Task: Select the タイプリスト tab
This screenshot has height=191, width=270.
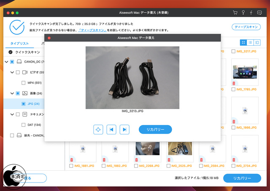Action: pyautogui.click(x=19, y=44)
